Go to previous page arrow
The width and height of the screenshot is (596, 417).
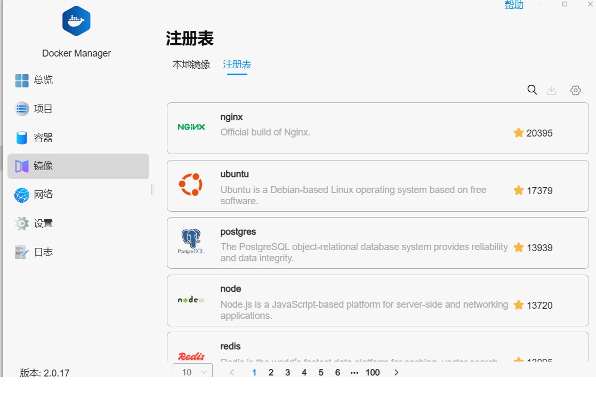(x=232, y=373)
